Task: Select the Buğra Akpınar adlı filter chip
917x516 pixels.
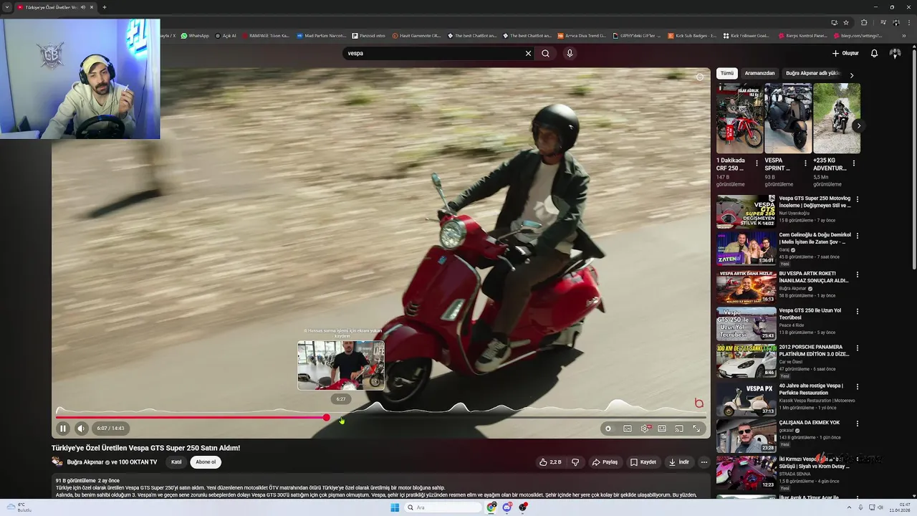Action: click(x=812, y=73)
